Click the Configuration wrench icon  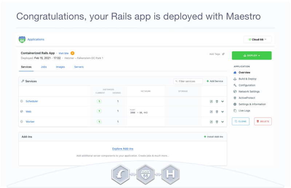235,85
